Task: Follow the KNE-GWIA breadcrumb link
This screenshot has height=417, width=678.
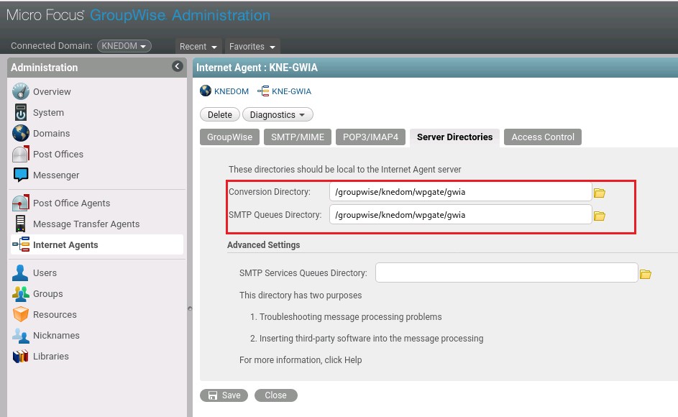Action: tap(291, 91)
